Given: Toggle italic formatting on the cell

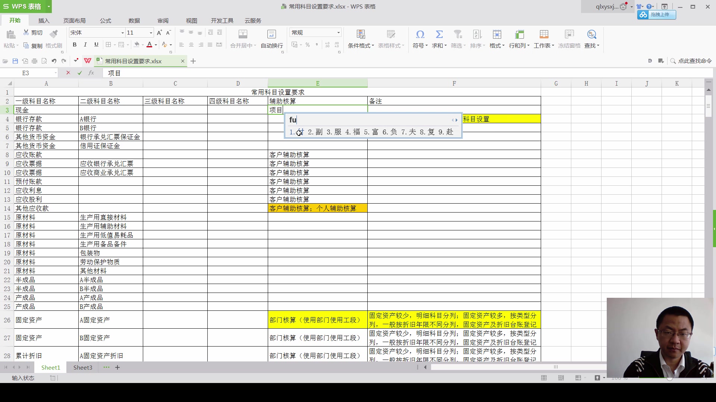Looking at the screenshot, I should pyautogui.click(x=85, y=45).
